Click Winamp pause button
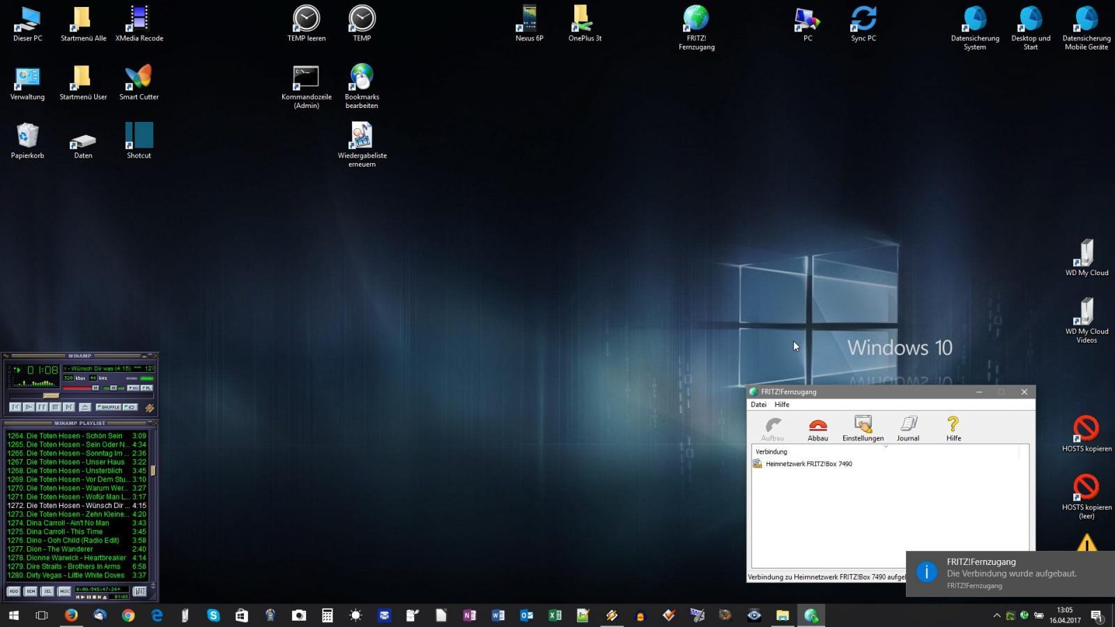This screenshot has width=1115, height=627. coord(42,407)
